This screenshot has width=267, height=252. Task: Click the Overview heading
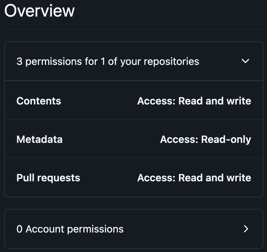[39, 10]
